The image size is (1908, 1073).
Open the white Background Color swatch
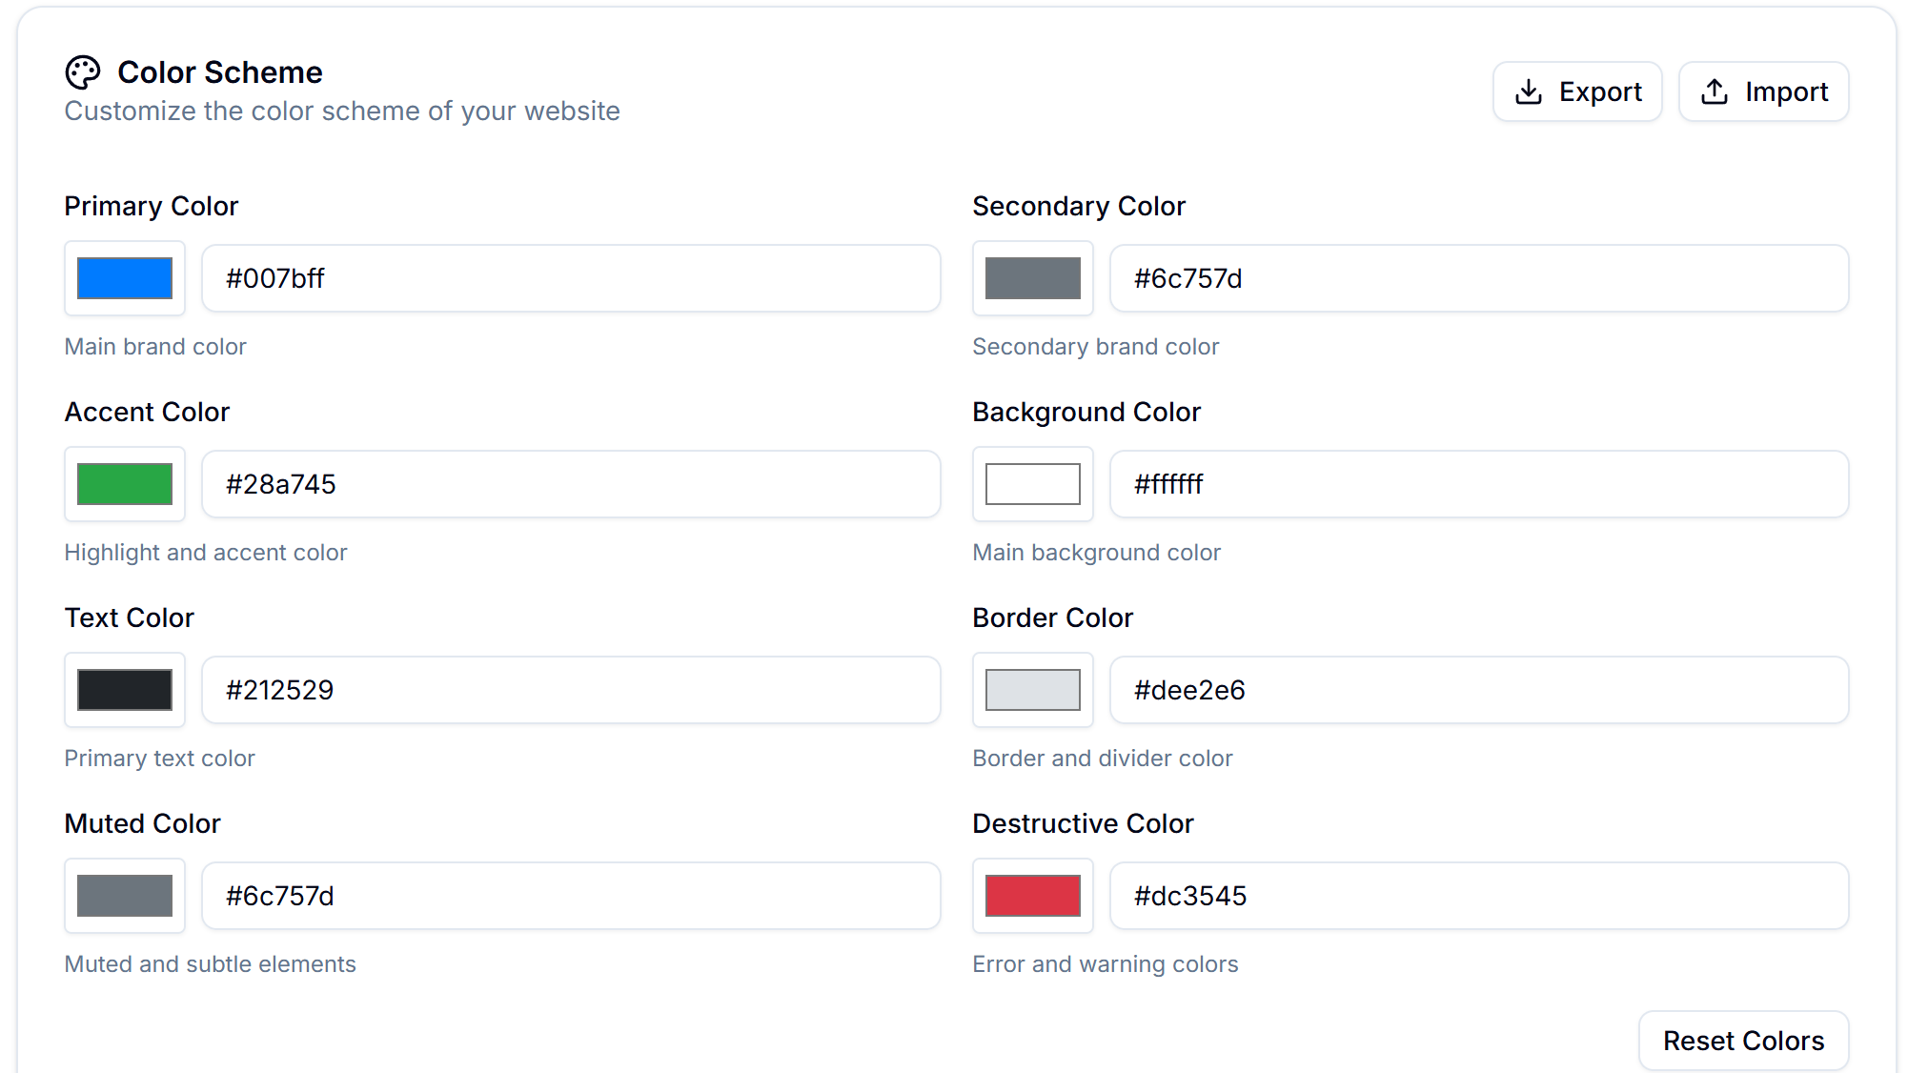[1033, 484]
